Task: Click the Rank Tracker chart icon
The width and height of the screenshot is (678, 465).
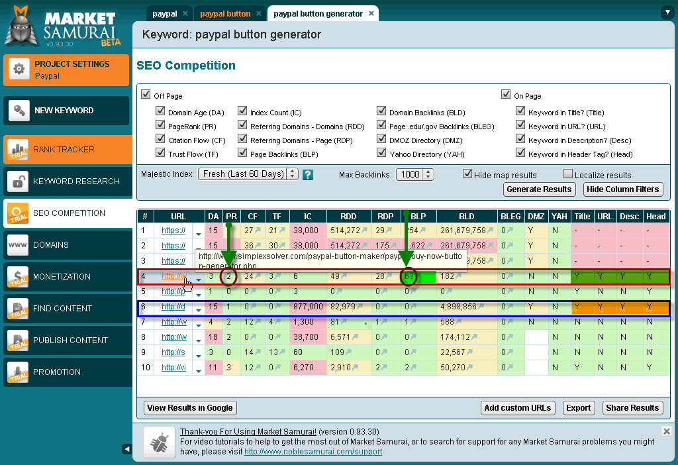Action: [x=18, y=150]
